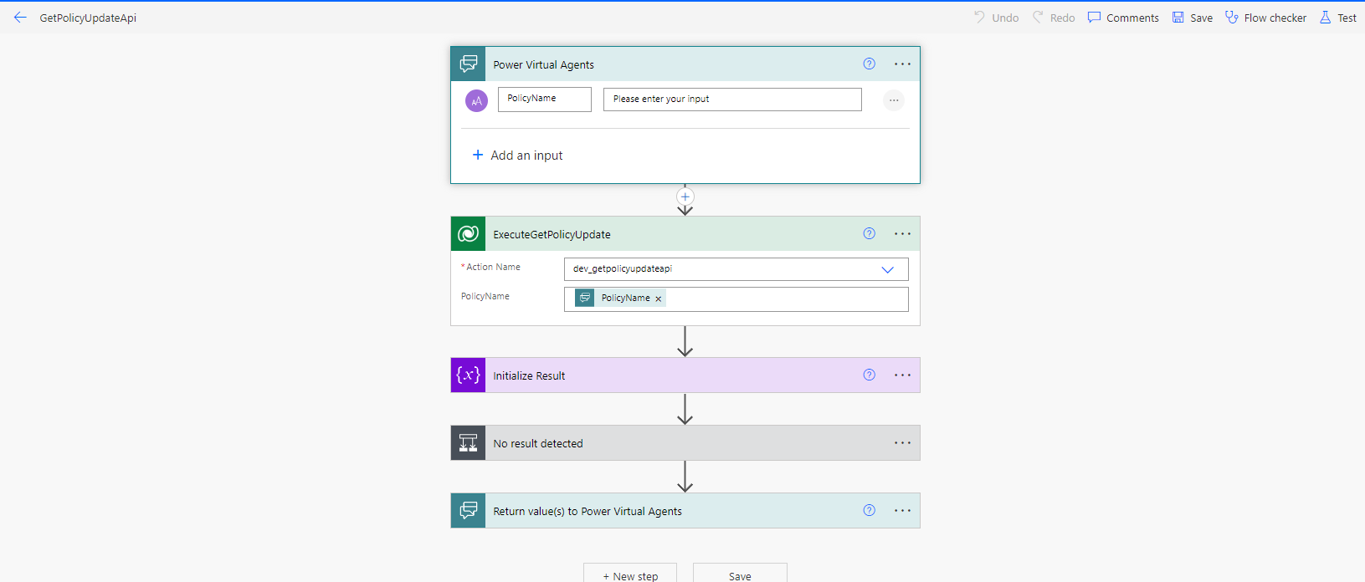Click the PolicyName text input type icon
This screenshot has height=582, width=1365.
click(x=476, y=100)
